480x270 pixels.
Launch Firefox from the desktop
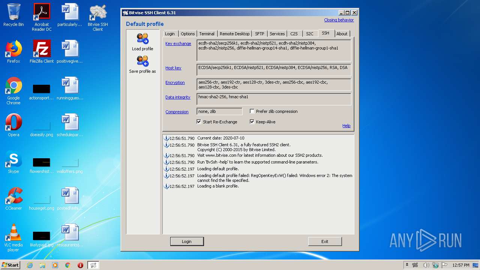pos(13,52)
